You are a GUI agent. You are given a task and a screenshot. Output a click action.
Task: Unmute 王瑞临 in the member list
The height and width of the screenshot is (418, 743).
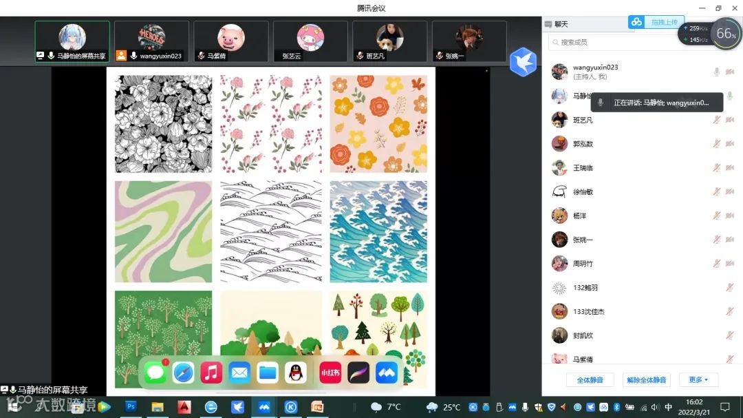(x=716, y=167)
